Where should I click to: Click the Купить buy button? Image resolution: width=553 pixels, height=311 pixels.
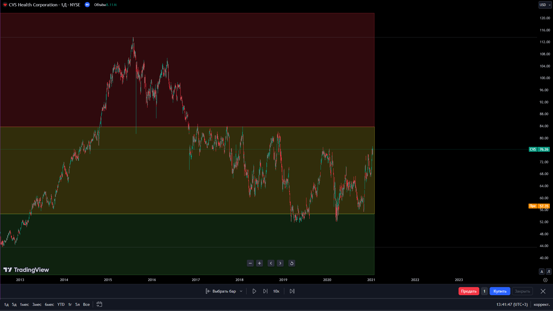point(500,291)
